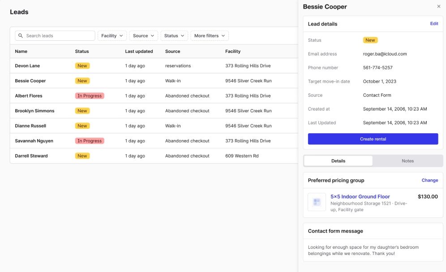Click the Create rental button

coord(373,139)
